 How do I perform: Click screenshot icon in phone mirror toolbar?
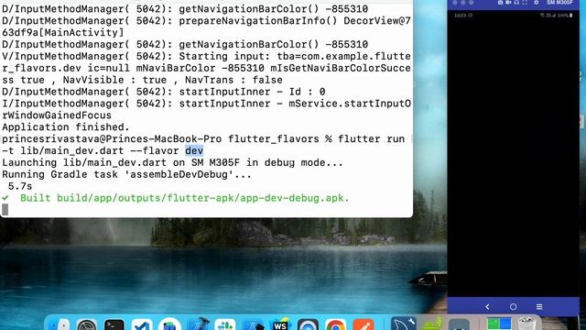click(x=500, y=2)
